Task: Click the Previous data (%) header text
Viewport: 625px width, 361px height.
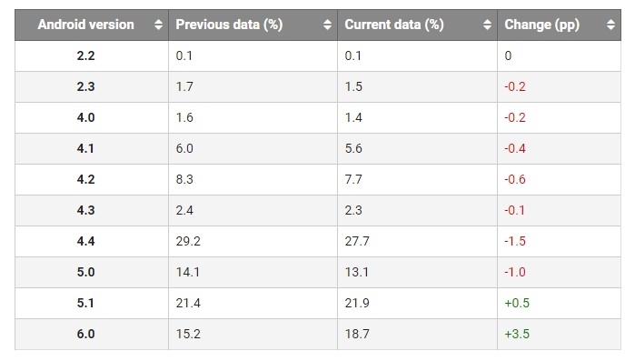Action: pyautogui.click(x=229, y=25)
